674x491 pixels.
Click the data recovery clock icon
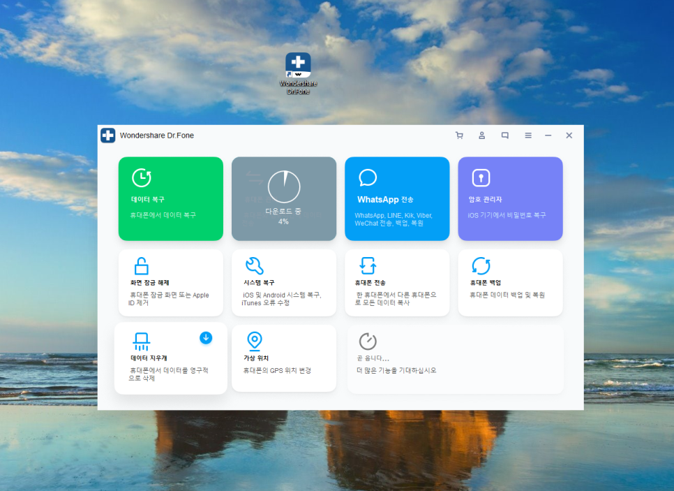pyautogui.click(x=142, y=177)
